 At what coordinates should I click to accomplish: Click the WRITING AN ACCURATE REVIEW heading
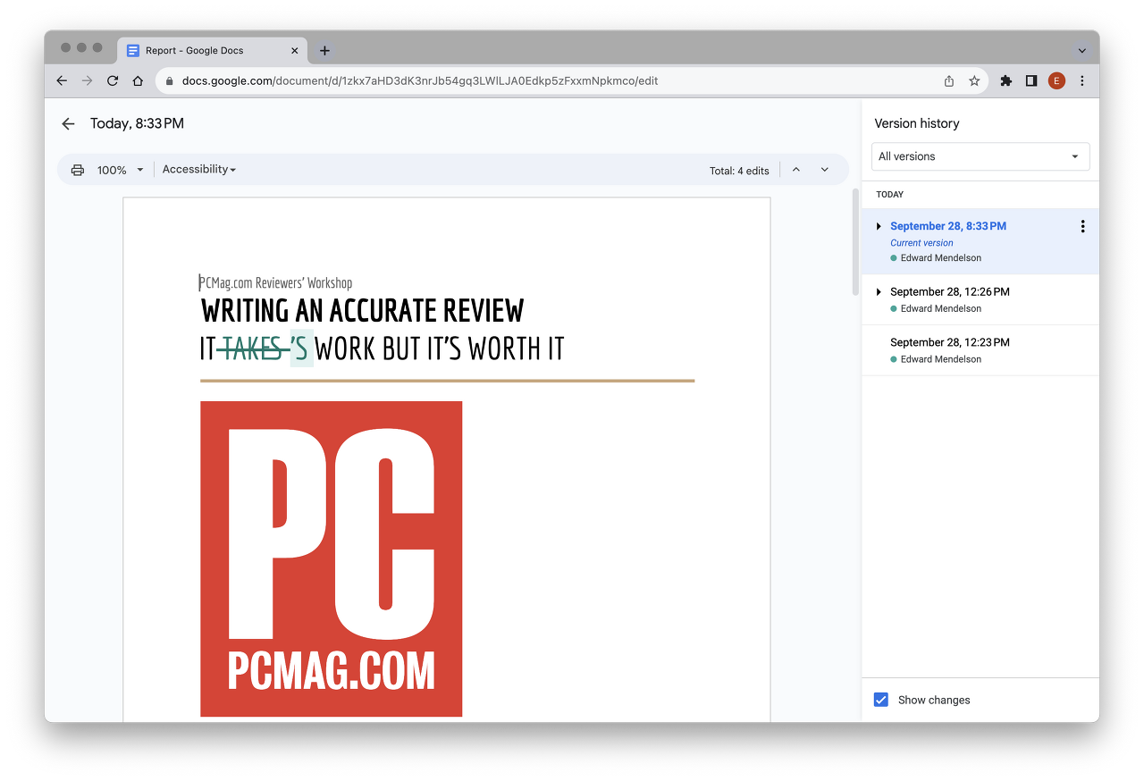point(362,311)
